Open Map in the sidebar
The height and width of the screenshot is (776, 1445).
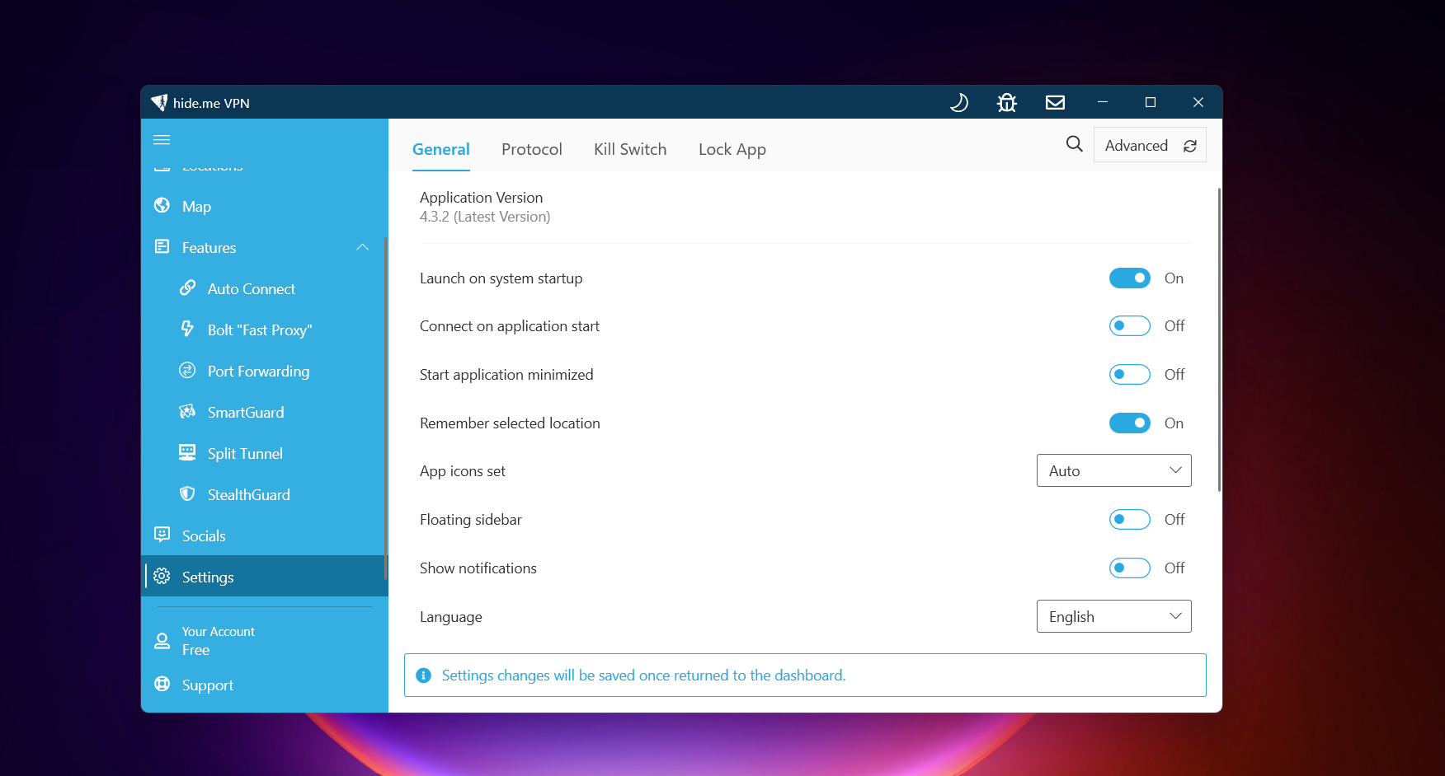click(264, 206)
